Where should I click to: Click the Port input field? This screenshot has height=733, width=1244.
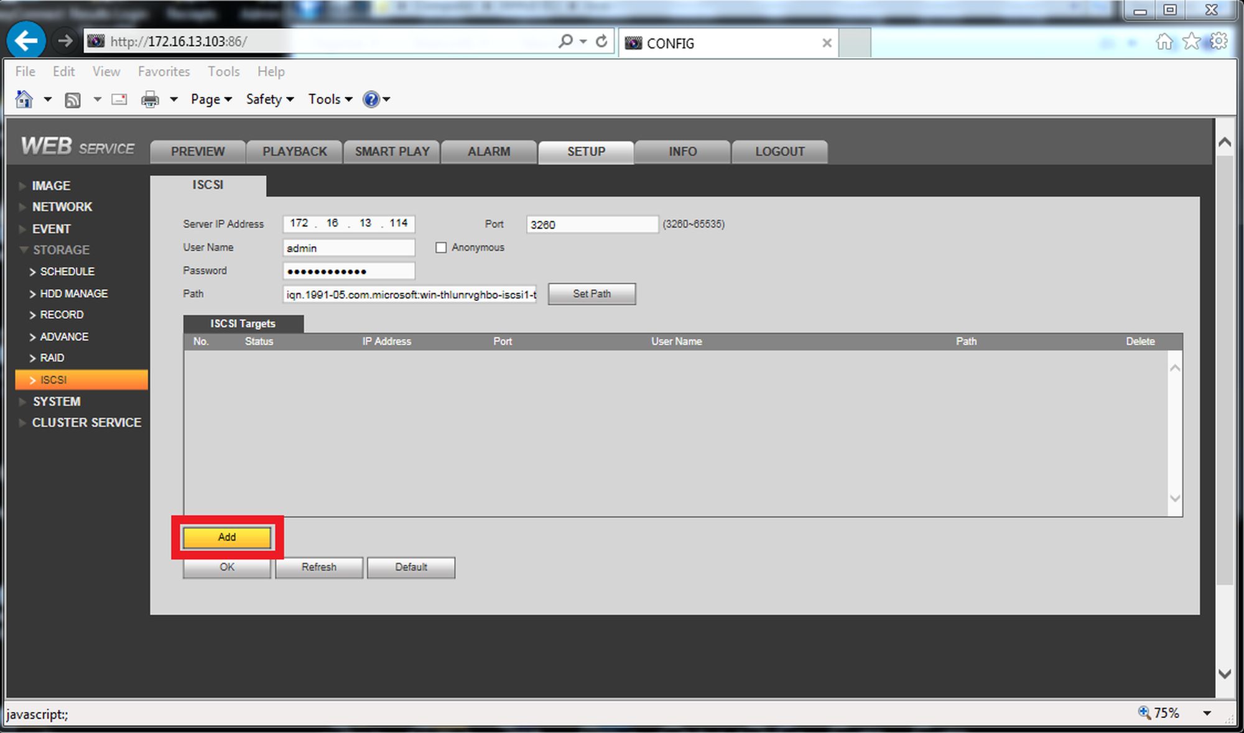click(x=592, y=224)
